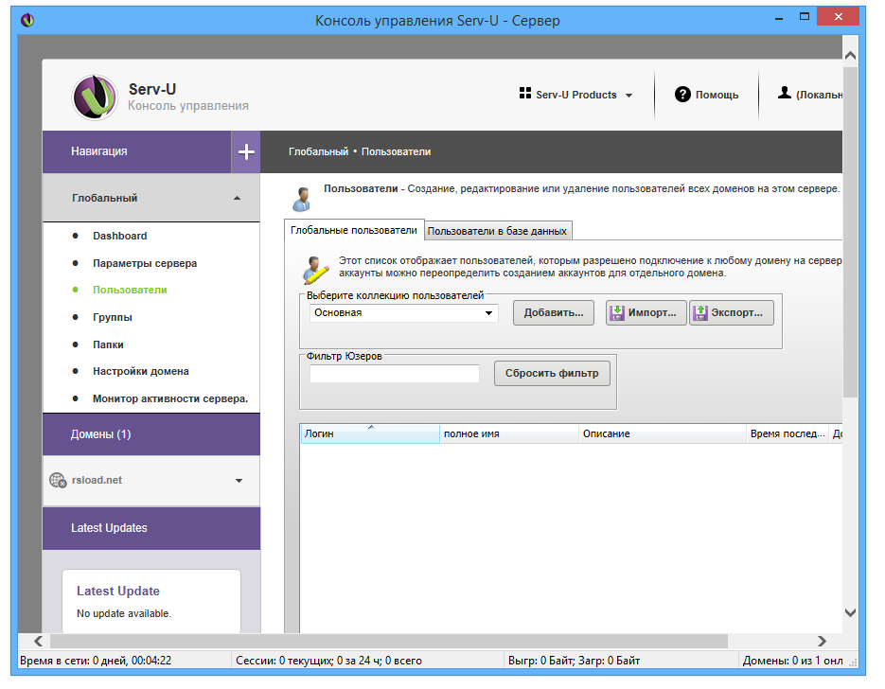This screenshot has height=689, width=885.
Task: Switch to Пользователи в базе данных tab
Action: click(x=497, y=231)
